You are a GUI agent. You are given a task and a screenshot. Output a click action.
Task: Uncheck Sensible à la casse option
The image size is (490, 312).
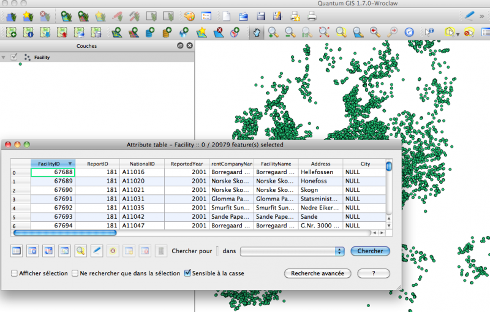click(x=188, y=273)
